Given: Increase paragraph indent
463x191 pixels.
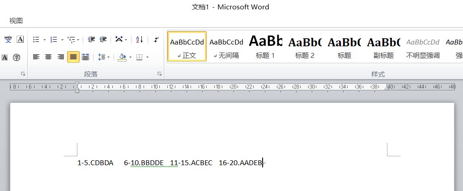Looking at the screenshot, I should tap(103, 39).
